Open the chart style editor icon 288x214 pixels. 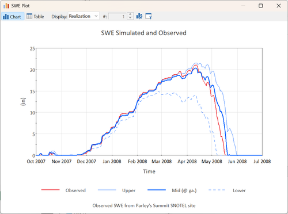click(x=139, y=16)
